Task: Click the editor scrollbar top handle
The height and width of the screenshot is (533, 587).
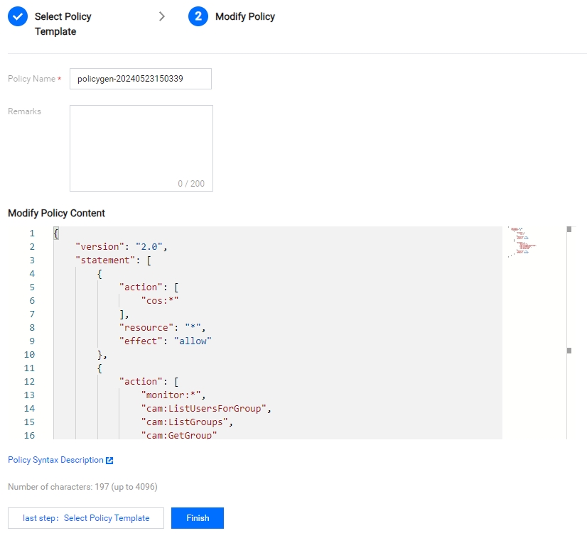Action: point(569,229)
